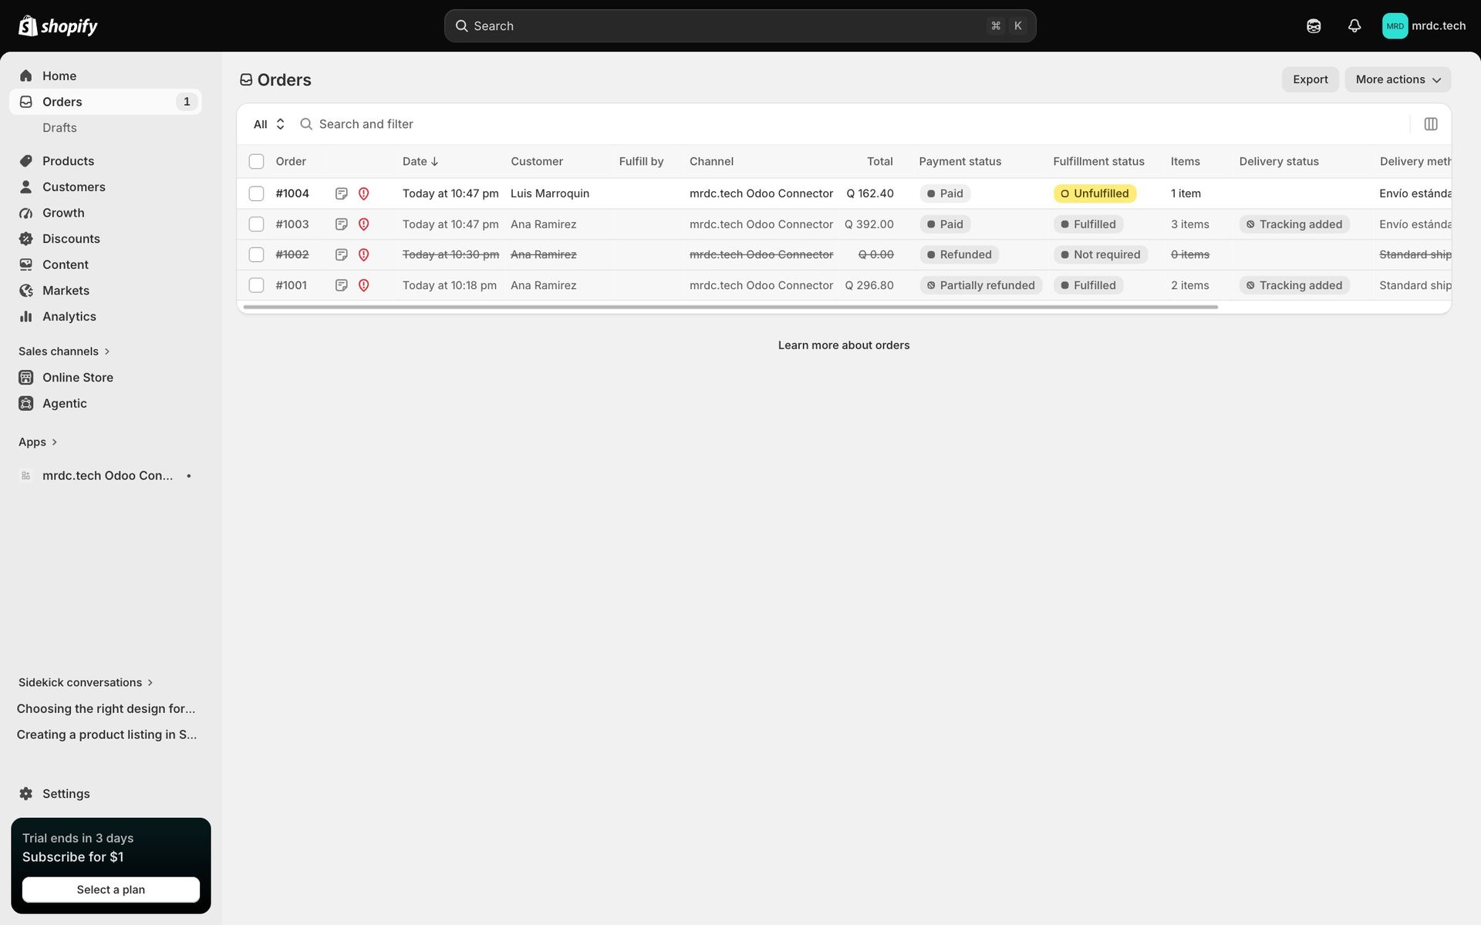
Task: Click the Export button
Action: pos(1311,79)
